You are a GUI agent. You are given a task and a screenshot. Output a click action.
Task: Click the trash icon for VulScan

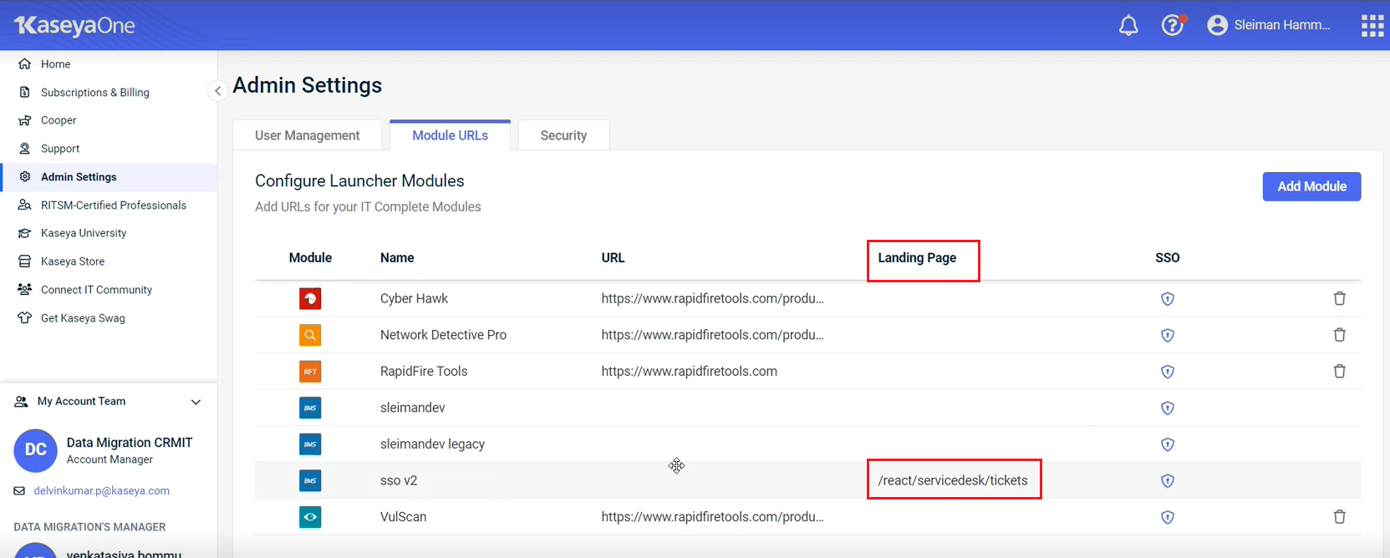(1339, 517)
